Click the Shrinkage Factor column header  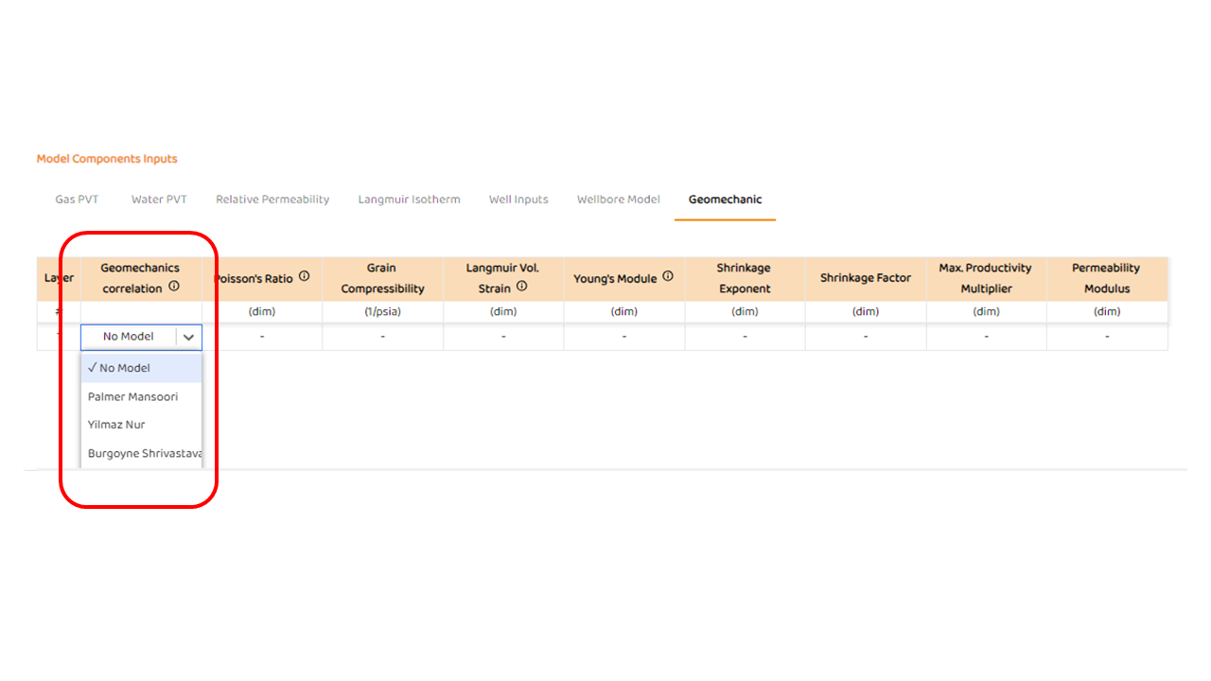tap(866, 278)
